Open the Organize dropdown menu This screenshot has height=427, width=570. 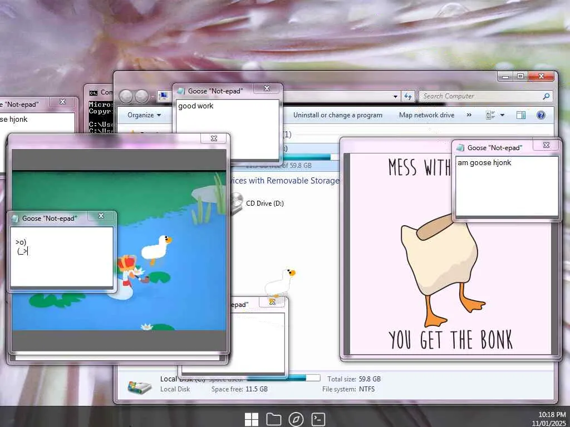(144, 115)
